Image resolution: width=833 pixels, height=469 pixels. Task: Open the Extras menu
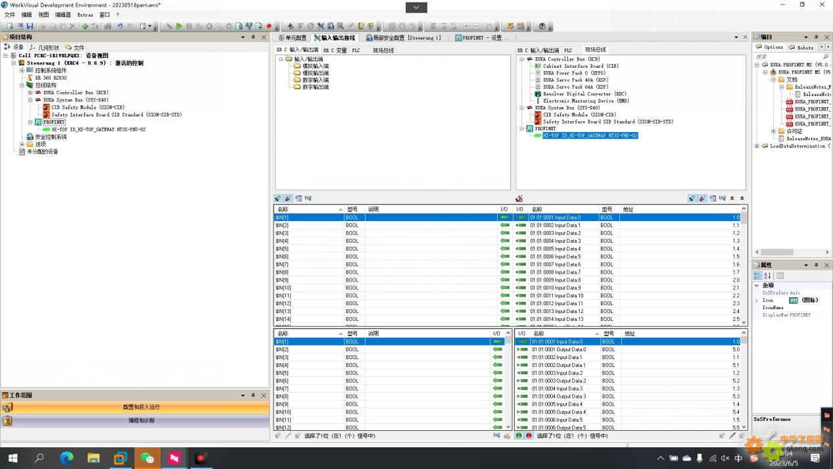click(x=85, y=14)
